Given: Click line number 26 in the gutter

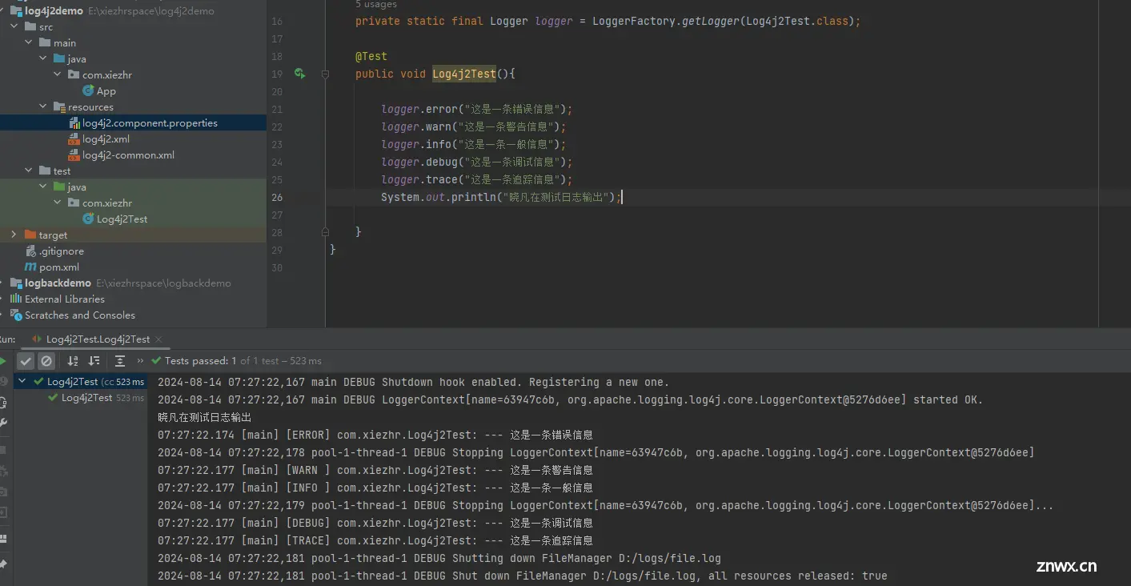Looking at the screenshot, I should (x=277, y=197).
